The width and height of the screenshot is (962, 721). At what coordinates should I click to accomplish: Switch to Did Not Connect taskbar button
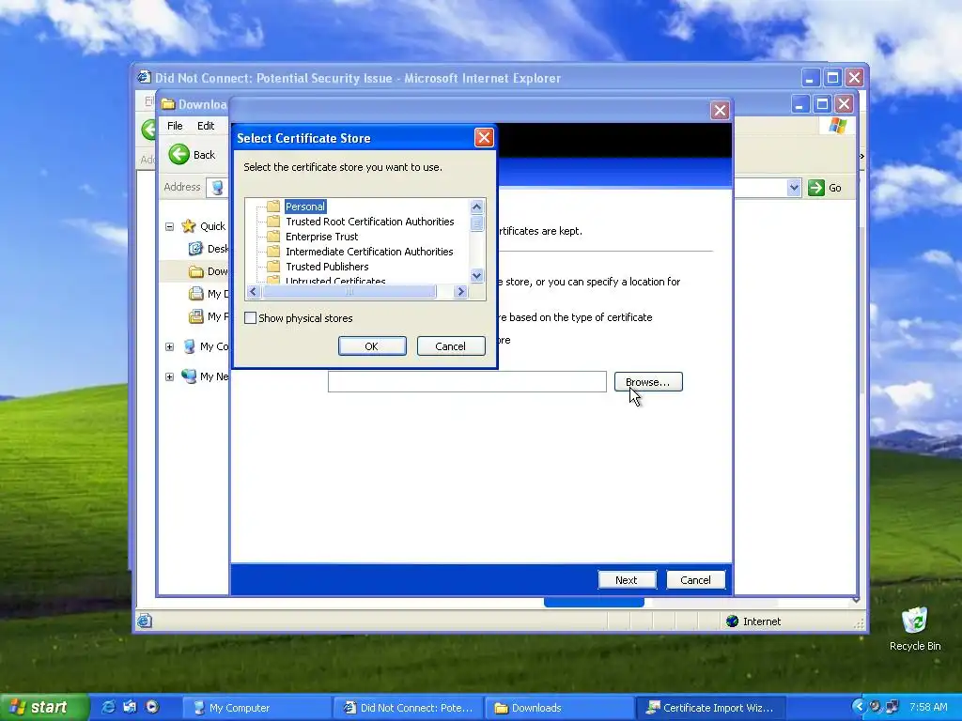click(x=409, y=708)
